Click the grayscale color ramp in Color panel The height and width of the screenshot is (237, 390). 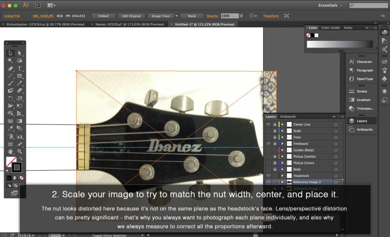(340, 44)
